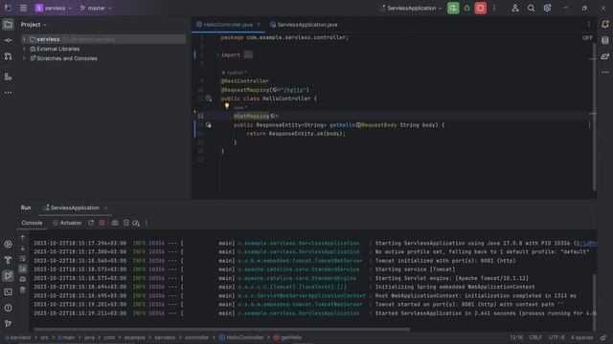Toggle the reader mode OFF indicator

tap(587, 38)
